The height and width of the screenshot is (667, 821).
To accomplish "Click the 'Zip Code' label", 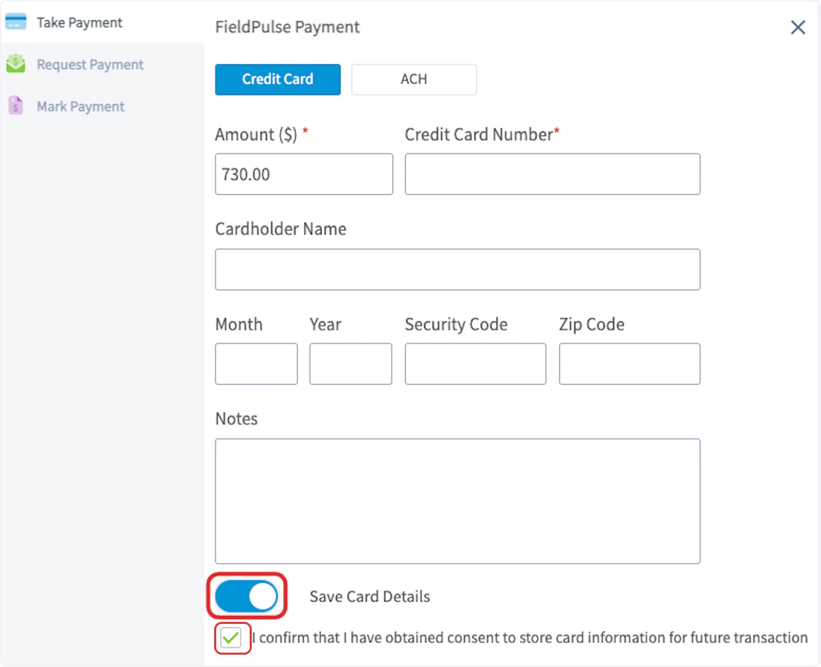I will [x=592, y=324].
